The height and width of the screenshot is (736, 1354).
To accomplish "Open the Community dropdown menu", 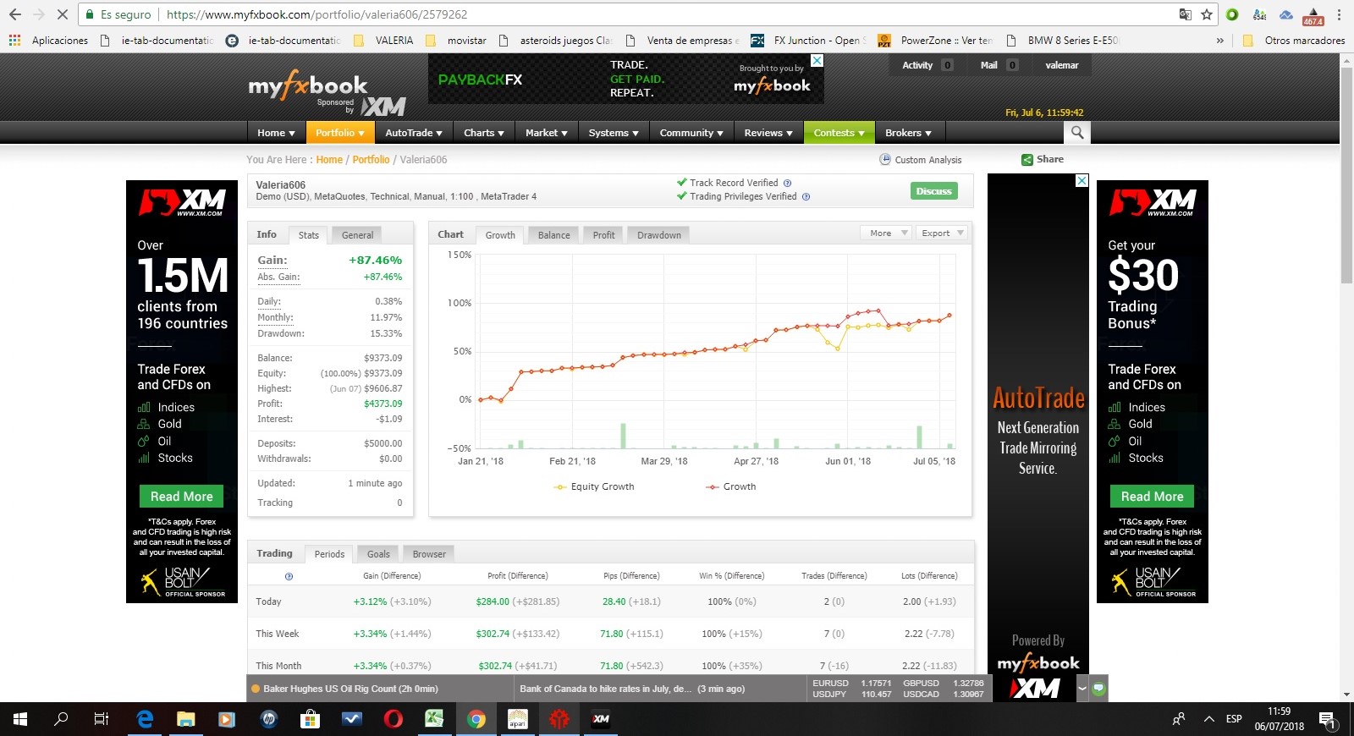I will coord(691,133).
